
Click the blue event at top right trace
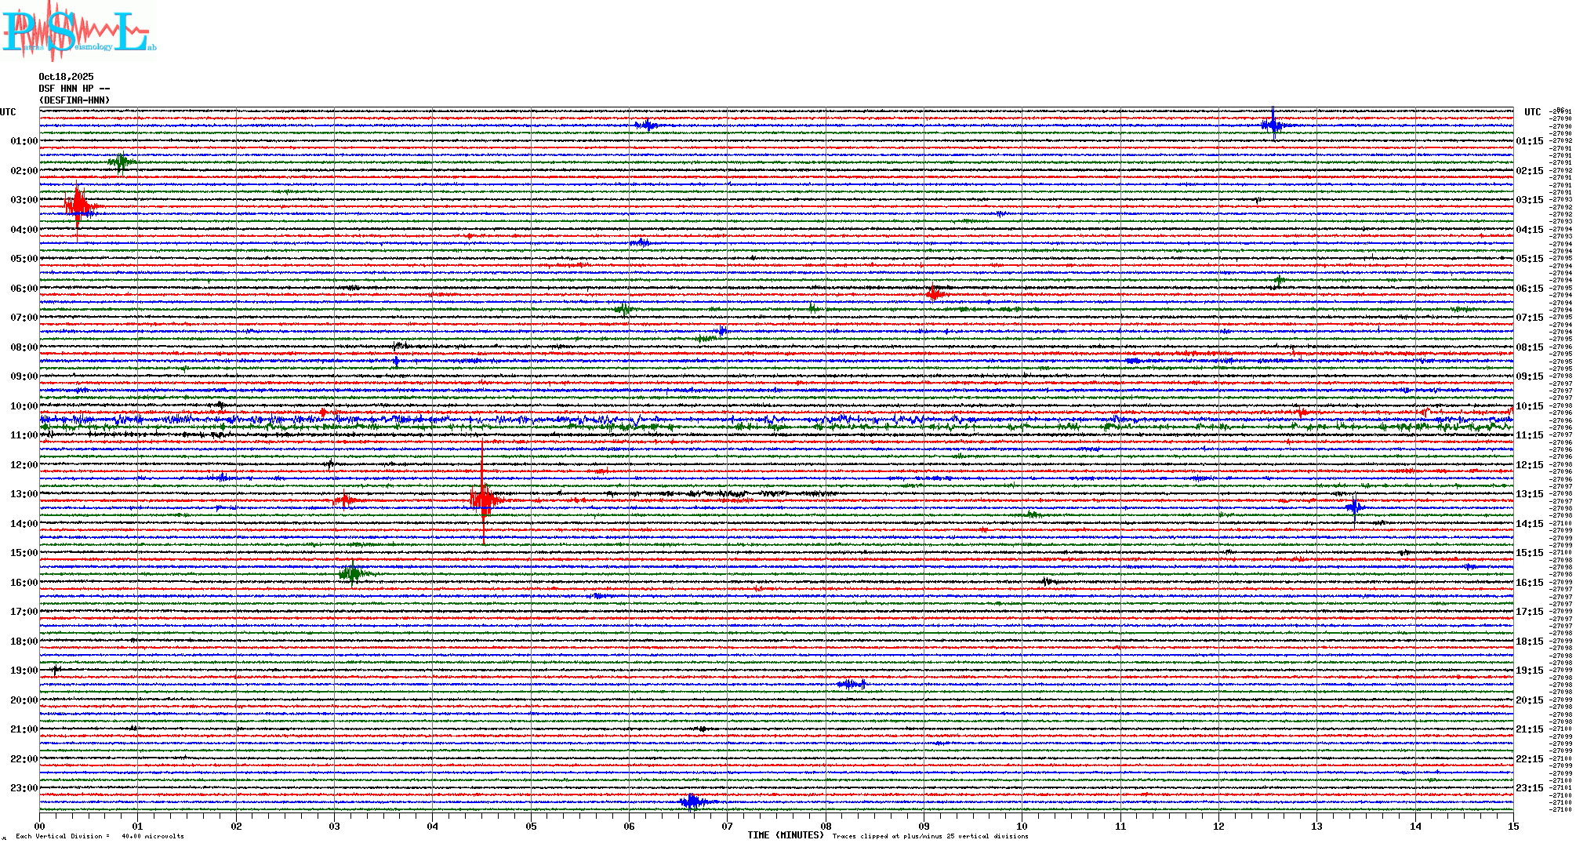[1272, 125]
